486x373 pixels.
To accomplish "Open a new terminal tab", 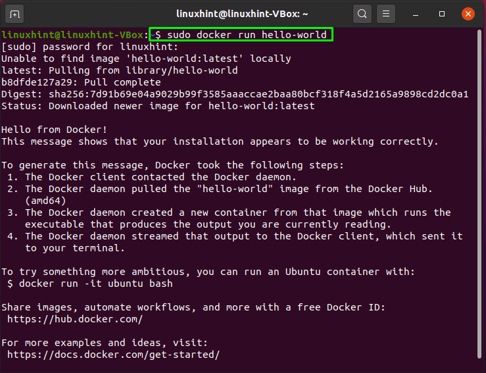I will [x=14, y=14].
